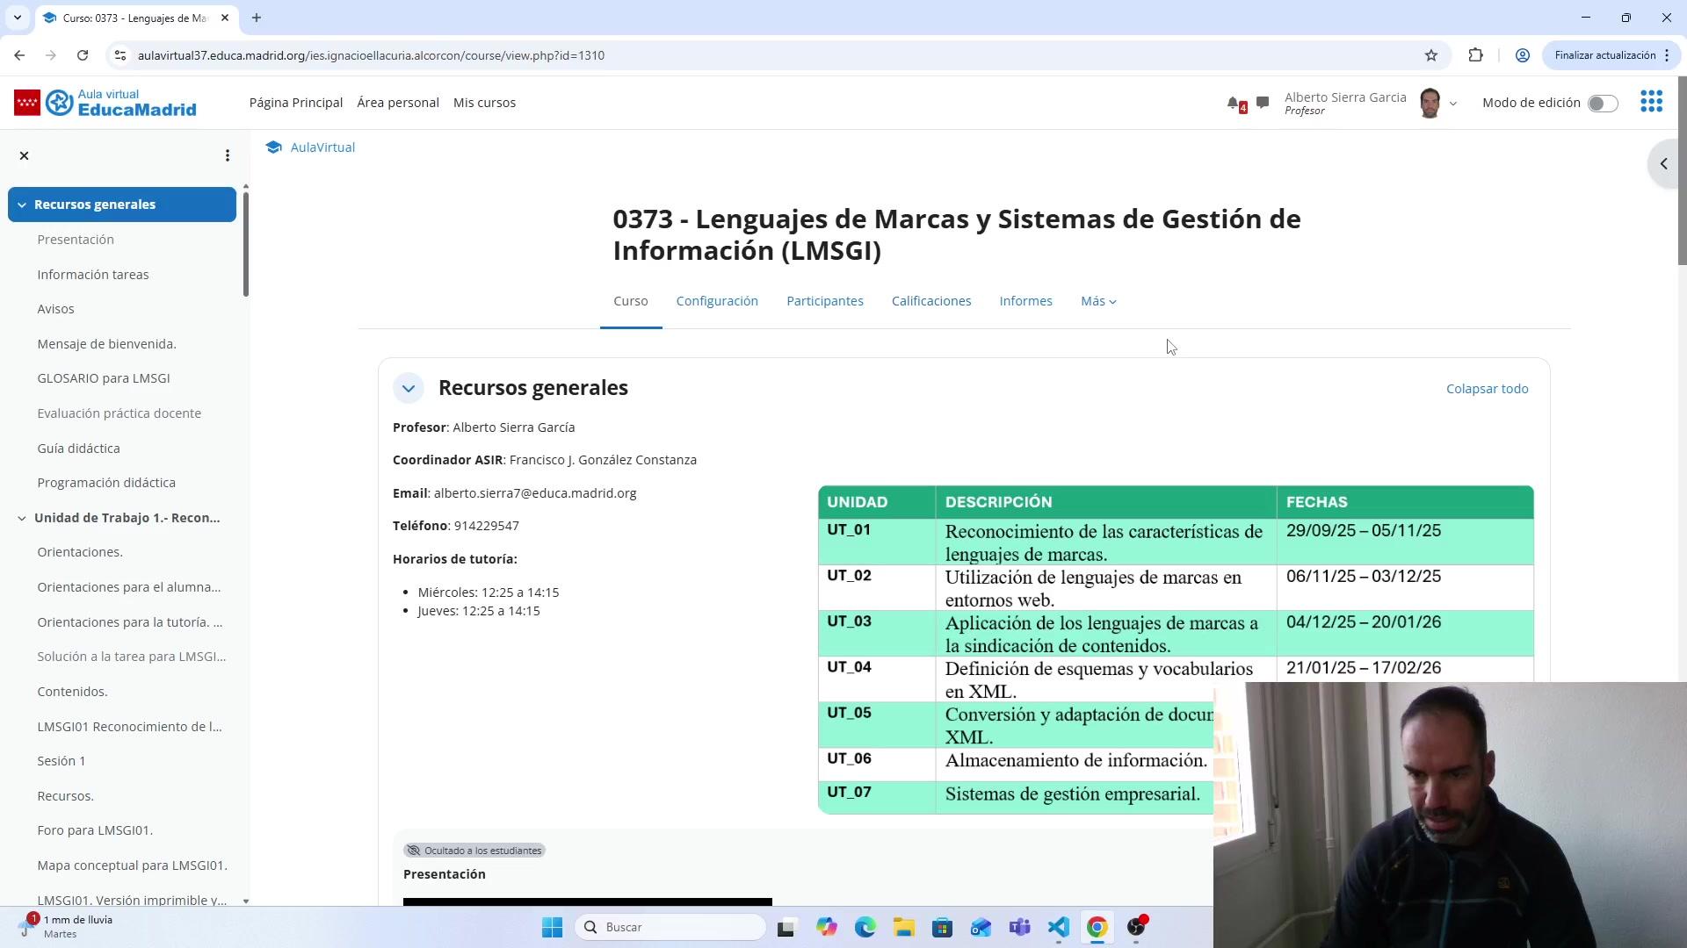Collapse the Recursos generales section chevron

coord(409,388)
